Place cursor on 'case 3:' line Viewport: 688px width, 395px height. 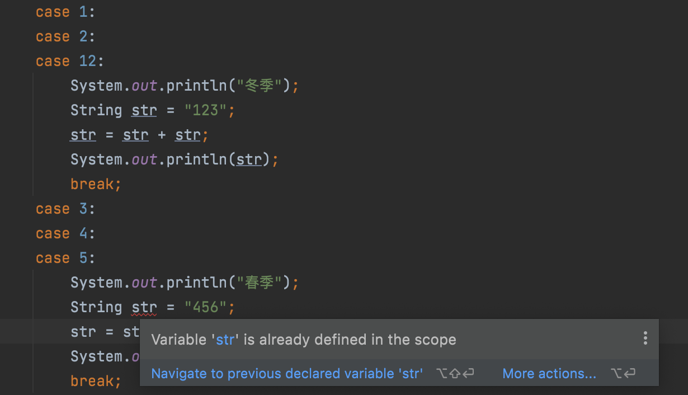click(x=65, y=209)
